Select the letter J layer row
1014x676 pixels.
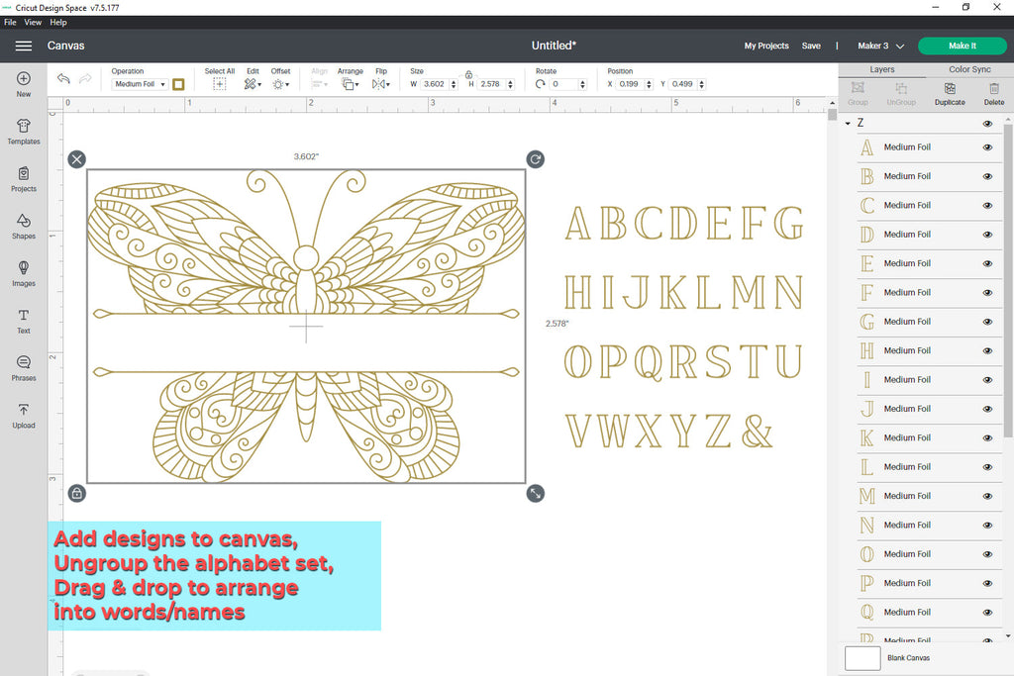pyautogui.click(x=929, y=409)
